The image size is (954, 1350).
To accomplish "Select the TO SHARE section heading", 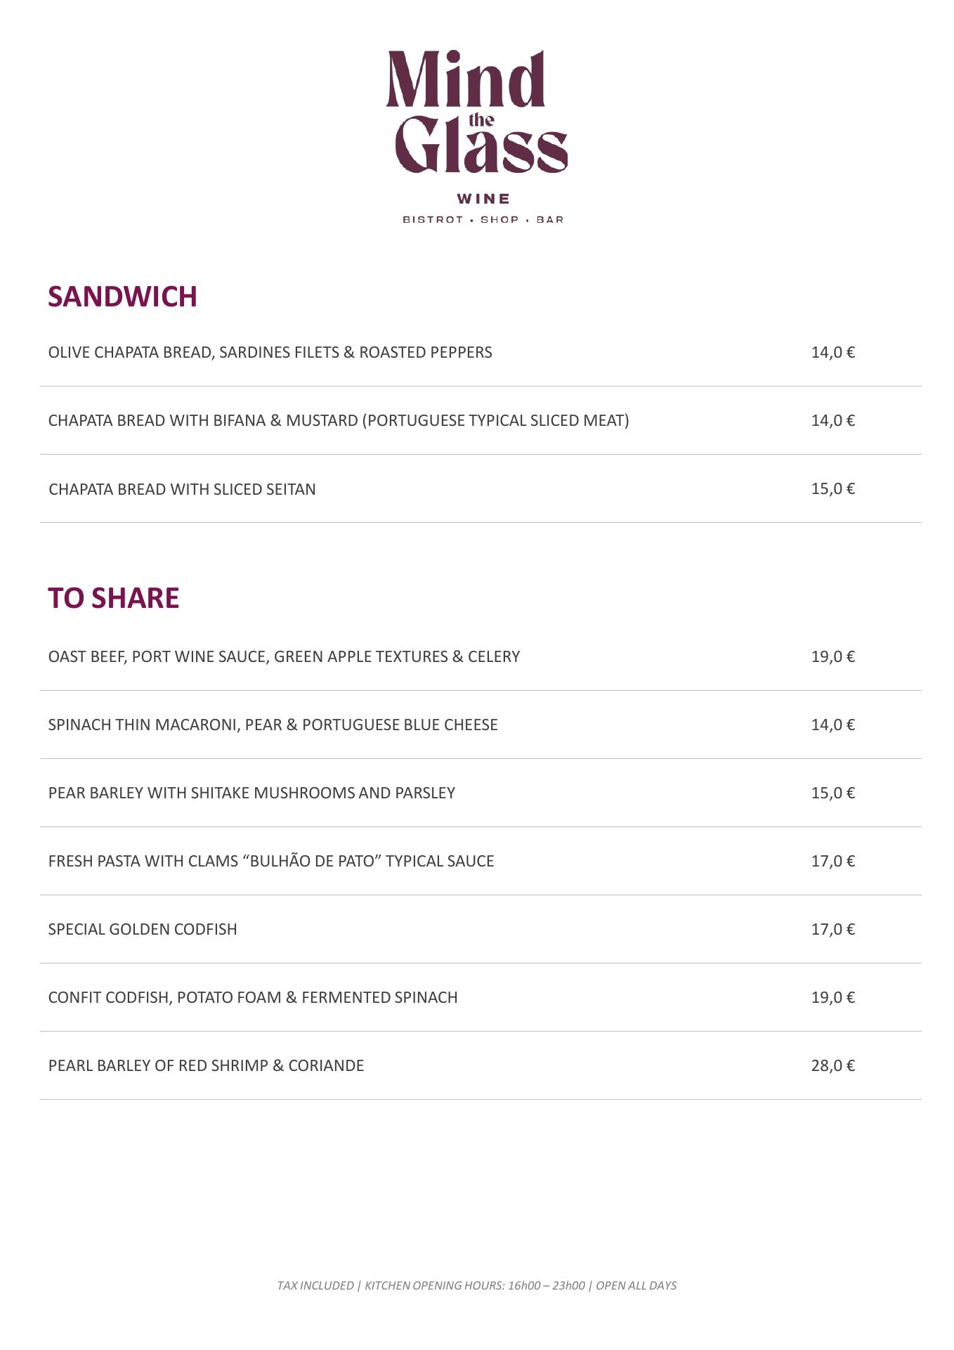I will coord(114,598).
